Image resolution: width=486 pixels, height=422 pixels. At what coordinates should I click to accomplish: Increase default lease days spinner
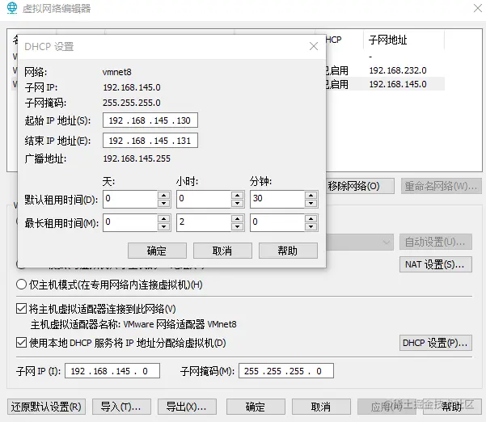click(163, 195)
